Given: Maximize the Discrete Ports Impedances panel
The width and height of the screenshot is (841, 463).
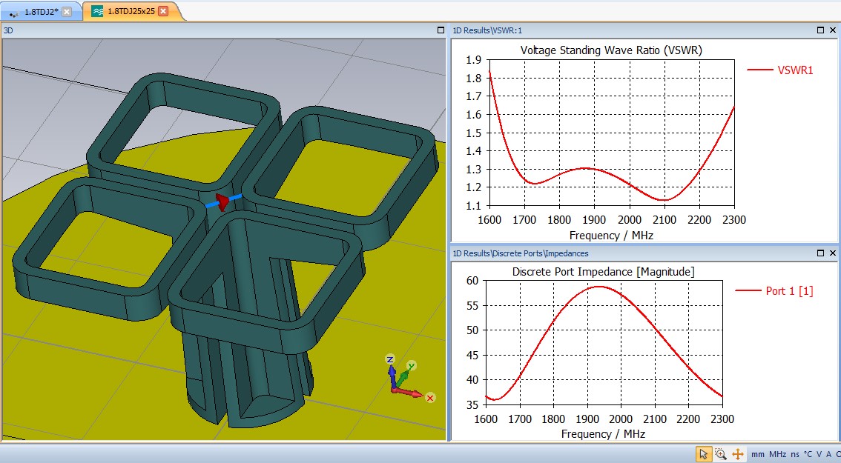Looking at the screenshot, I should (x=820, y=253).
